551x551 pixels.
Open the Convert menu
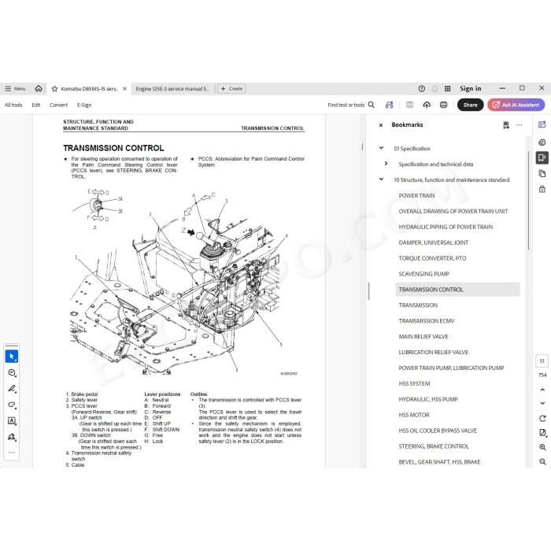[59, 105]
